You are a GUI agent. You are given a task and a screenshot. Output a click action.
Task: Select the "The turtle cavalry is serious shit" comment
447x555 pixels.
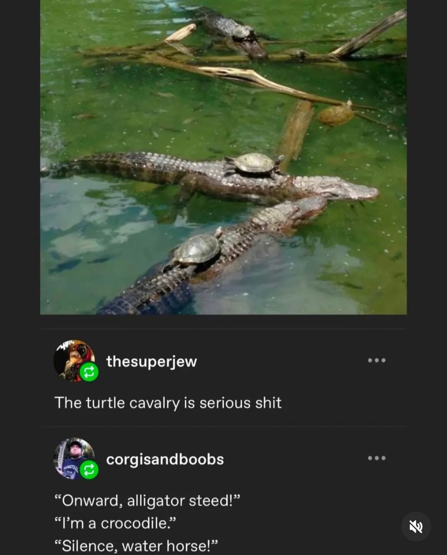168,403
